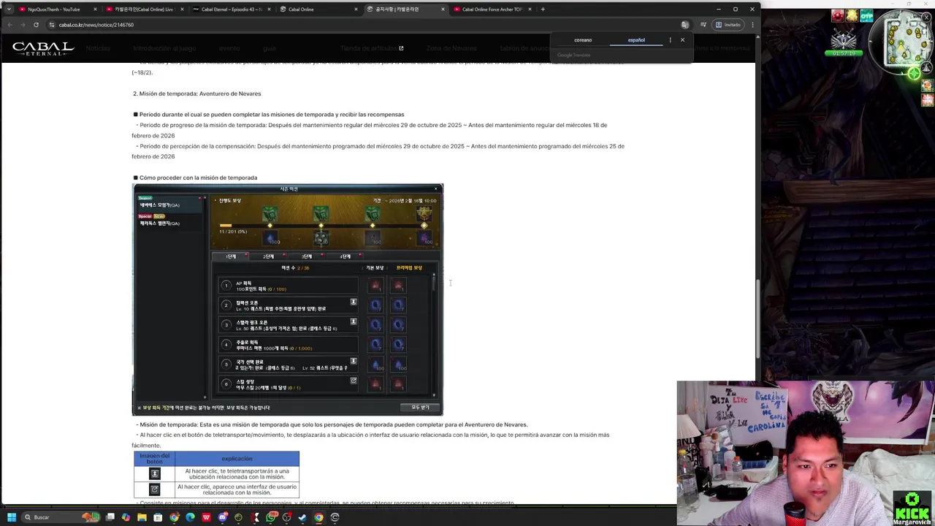
Task: Click the page vertical scrollbar
Action: (757, 319)
